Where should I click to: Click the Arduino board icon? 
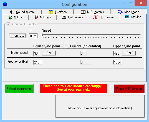click(127, 17)
